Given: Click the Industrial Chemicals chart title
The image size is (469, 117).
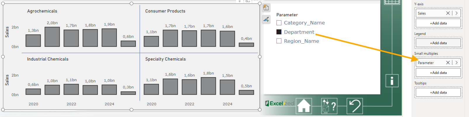Looking at the screenshot, I should 48,59.
